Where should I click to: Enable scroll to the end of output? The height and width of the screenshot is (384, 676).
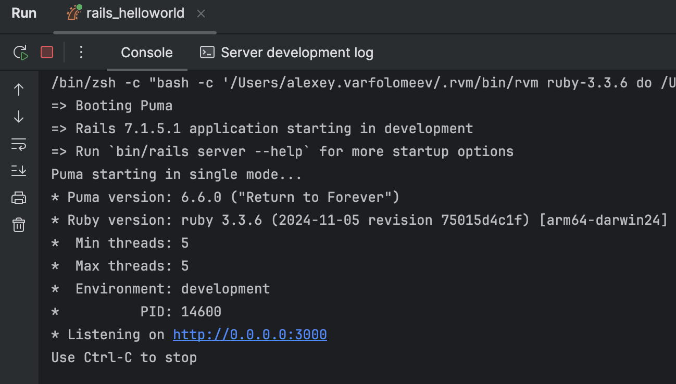point(19,171)
